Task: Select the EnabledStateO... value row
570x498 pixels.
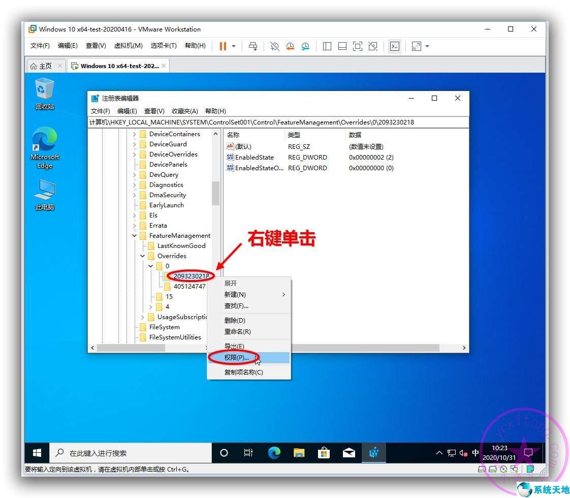Action: pyautogui.click(x=254, y=168)
